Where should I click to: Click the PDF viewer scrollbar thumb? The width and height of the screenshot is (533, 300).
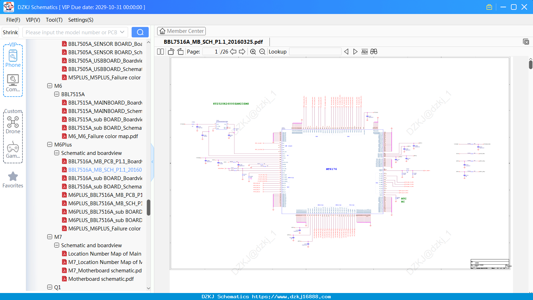pyautogui.click(x=531, y=65)
